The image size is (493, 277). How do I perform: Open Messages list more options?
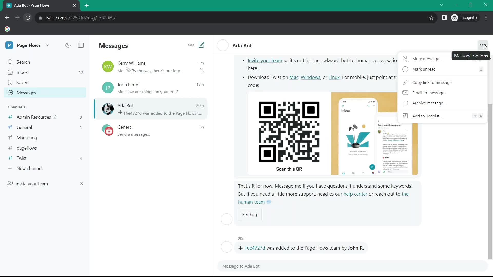191,45
